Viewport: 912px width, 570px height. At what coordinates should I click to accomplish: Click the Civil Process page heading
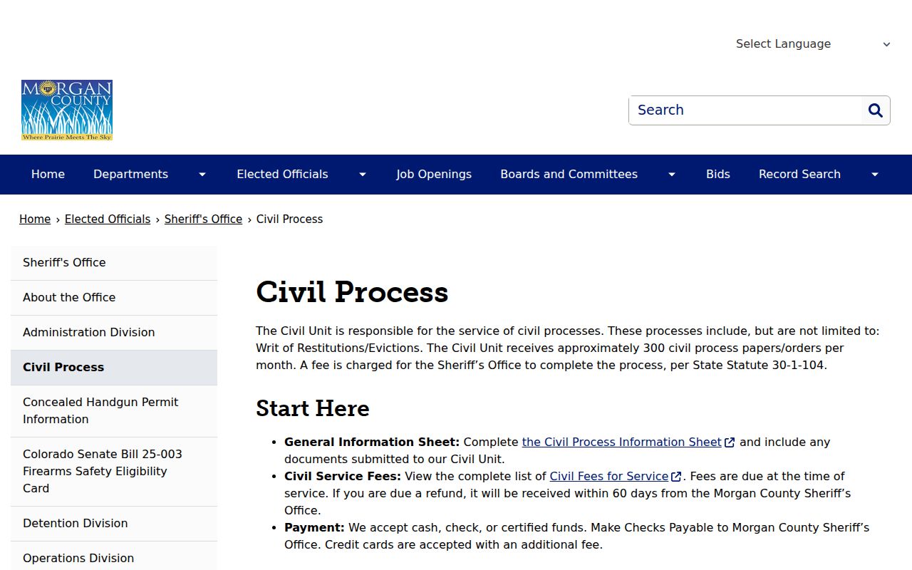(352, 292)
